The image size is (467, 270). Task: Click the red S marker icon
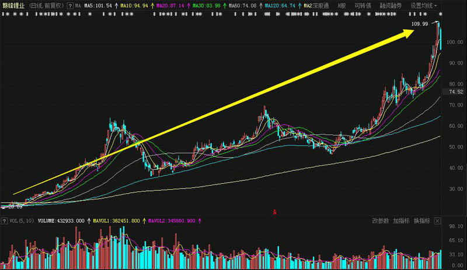pyautogui.click(x=274, y=209)
